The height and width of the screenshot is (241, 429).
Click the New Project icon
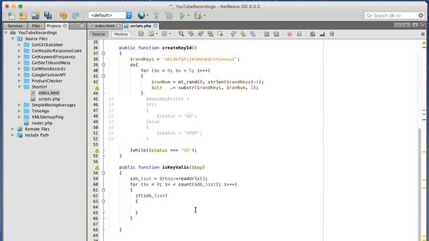pyautogui.click(x=23, y=15)
